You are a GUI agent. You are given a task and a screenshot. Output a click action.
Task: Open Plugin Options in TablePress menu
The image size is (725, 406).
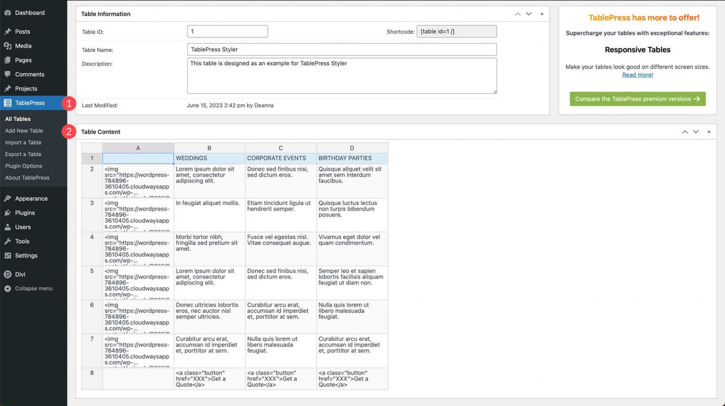(24, 166)
